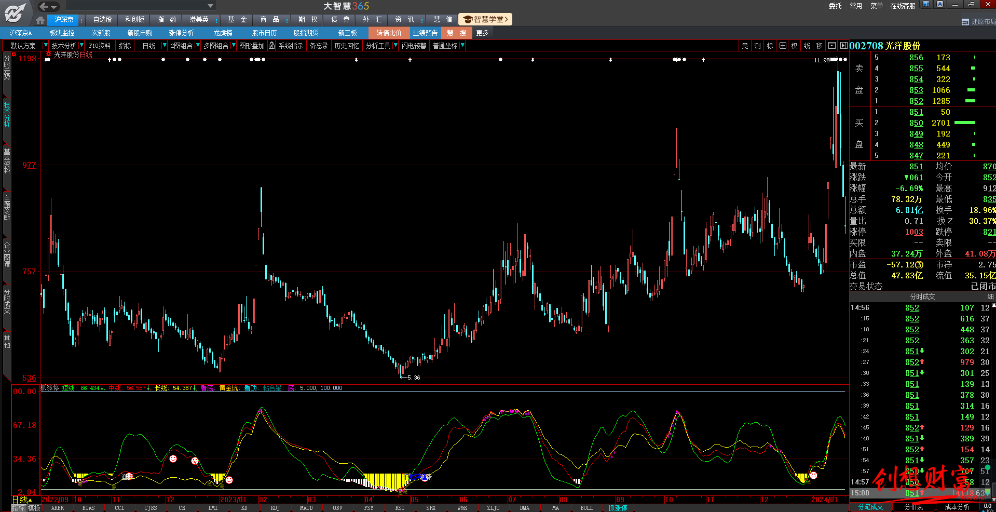
Task: Expand the 日线 period dropdown arrow
Action: click(x=165, y=46)
